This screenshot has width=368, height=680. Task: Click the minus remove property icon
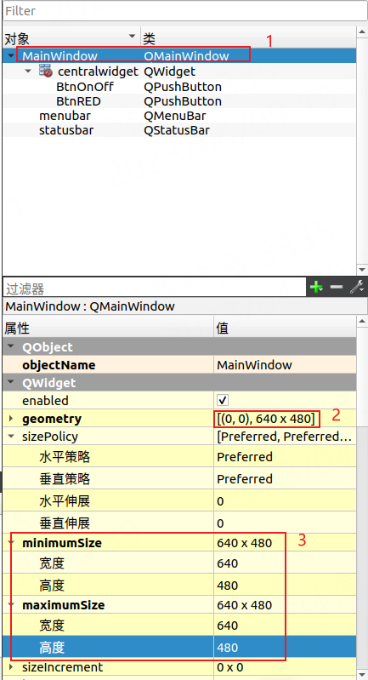(x=337, y=287)
